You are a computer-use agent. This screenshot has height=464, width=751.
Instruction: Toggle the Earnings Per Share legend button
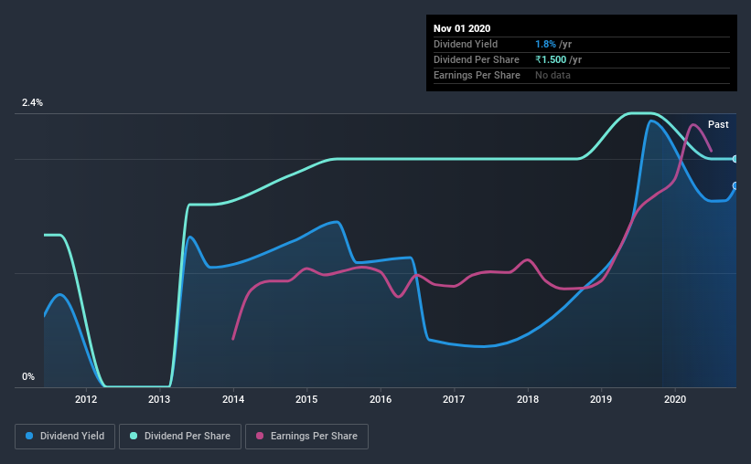pos(306,437)
